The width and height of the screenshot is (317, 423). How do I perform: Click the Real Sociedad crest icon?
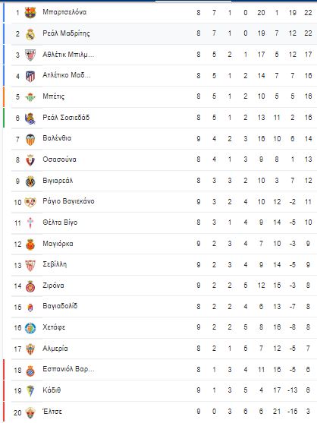(30, 118)
